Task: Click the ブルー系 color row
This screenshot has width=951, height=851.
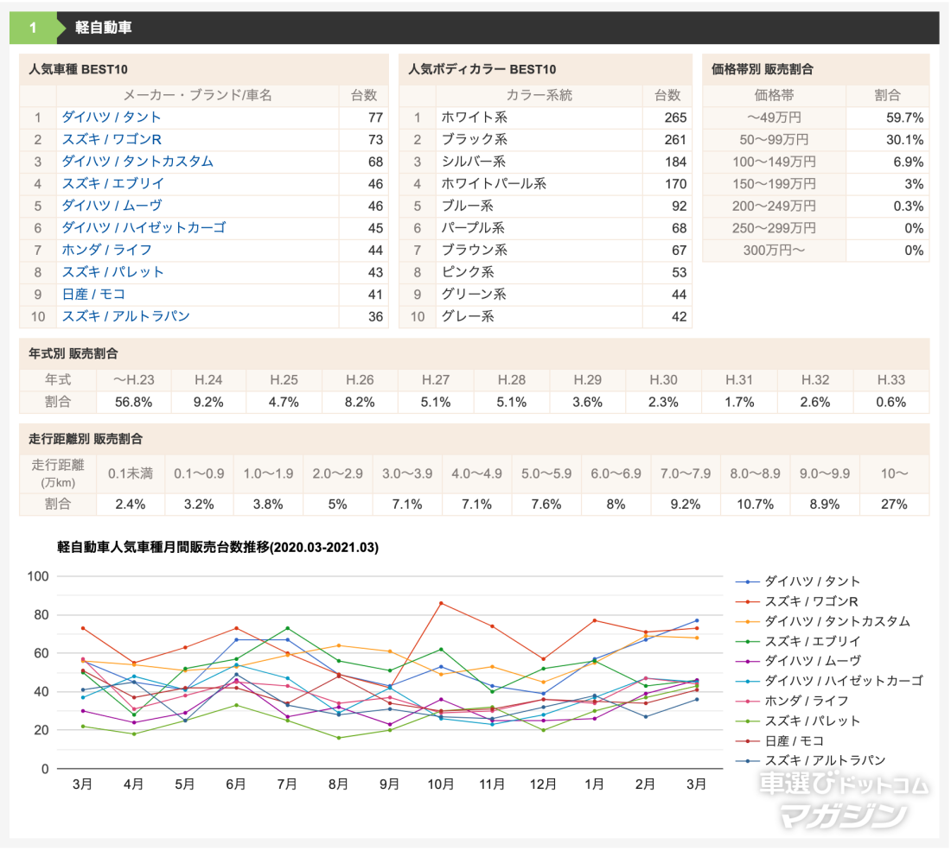Action: coord(546,206)
